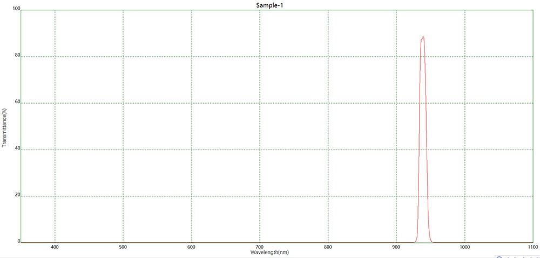Click the 400 tick label on wavelength axis
This screenshot has height=258, width=540.
[54, 247]
